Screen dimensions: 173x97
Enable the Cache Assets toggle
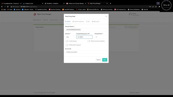point(67,41)
